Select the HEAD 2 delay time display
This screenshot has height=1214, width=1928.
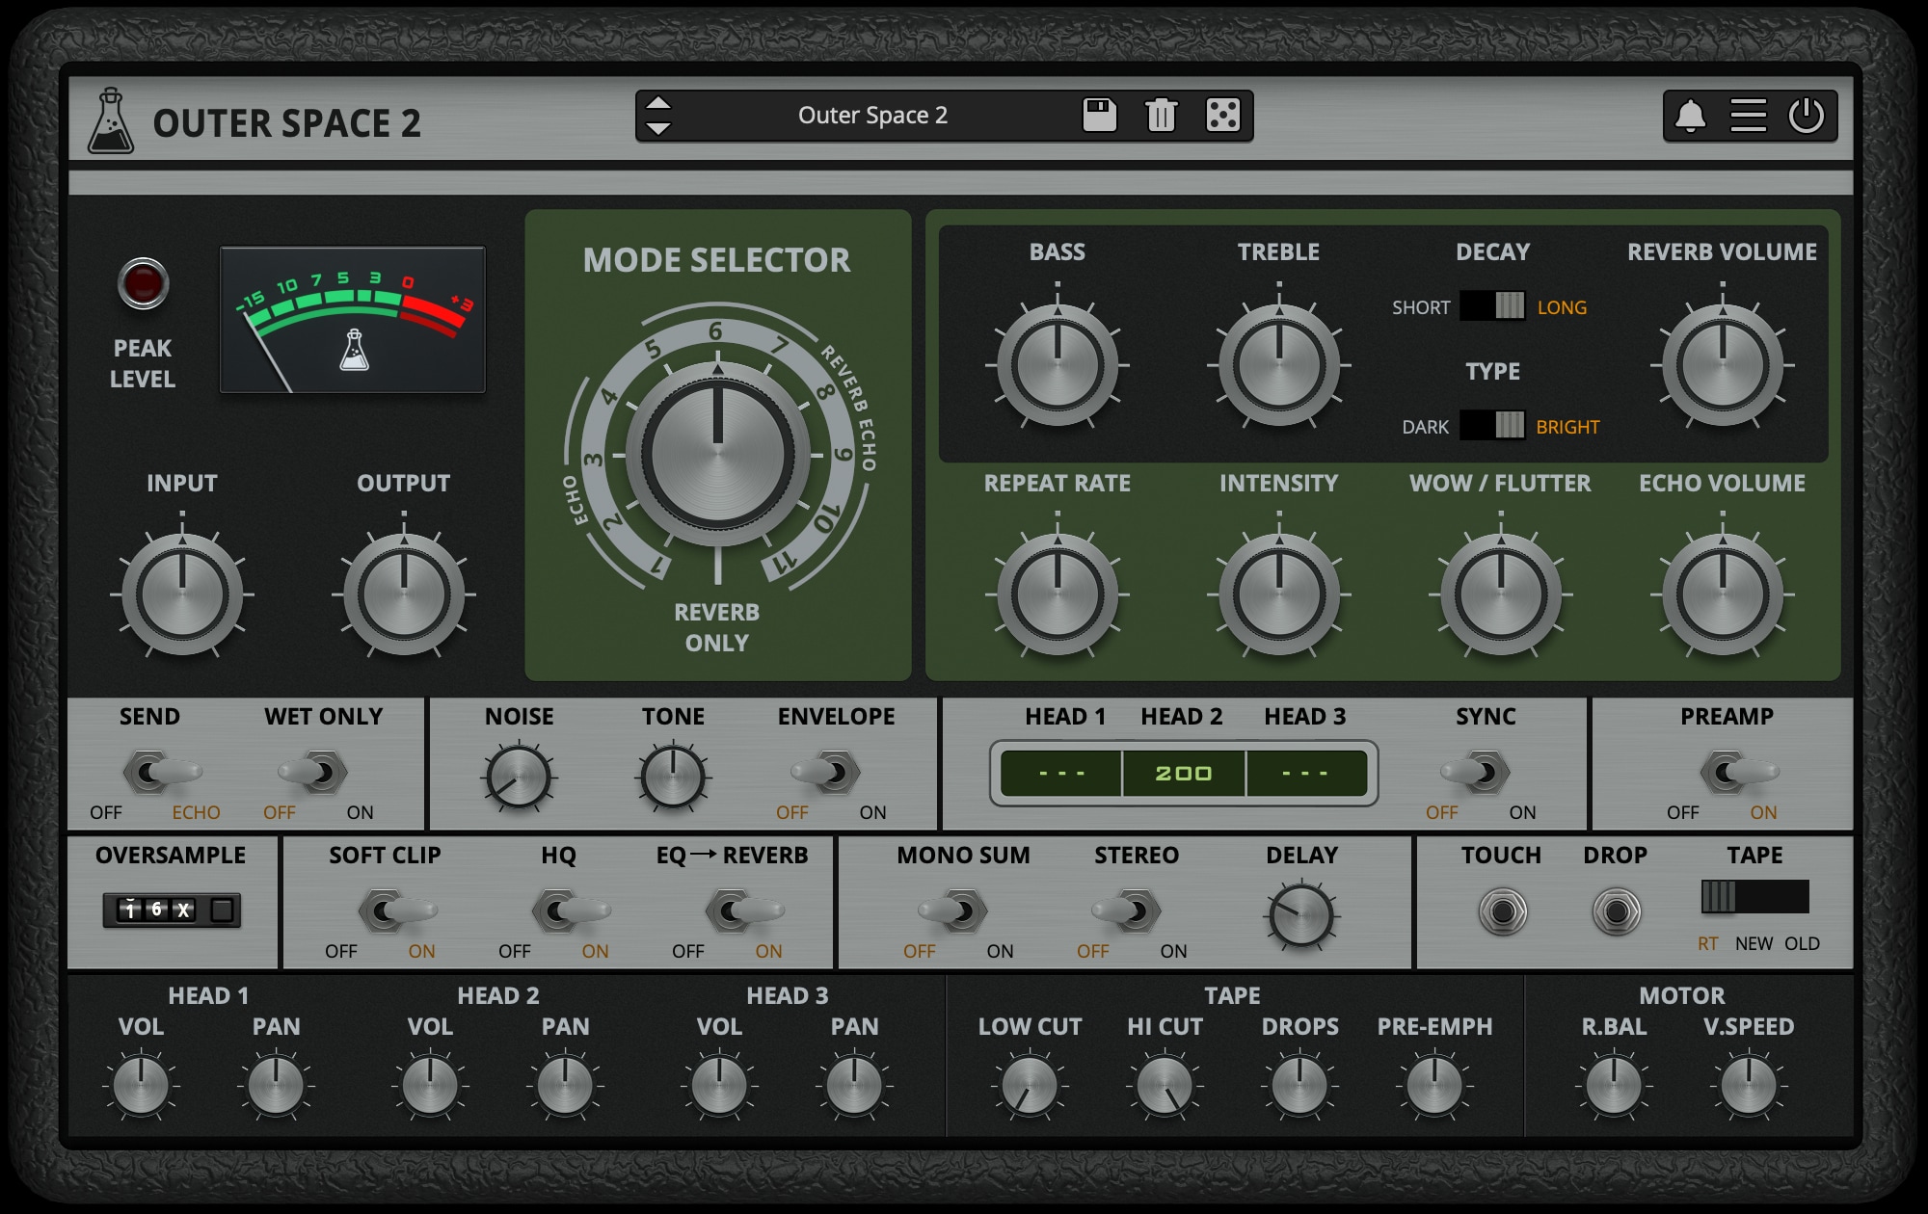[x=1184, y=772]
